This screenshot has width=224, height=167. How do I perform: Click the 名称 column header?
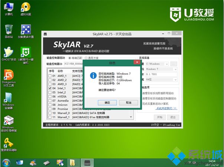tap(60, 71)
